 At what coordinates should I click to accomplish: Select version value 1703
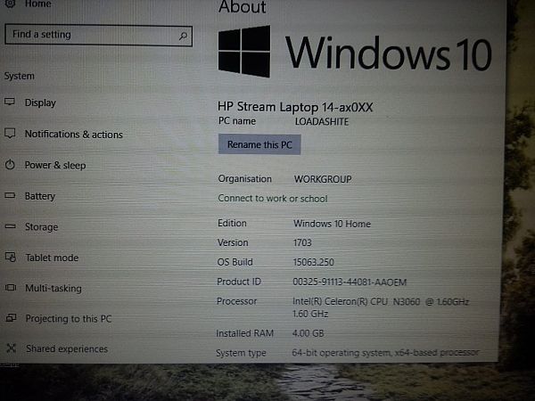coord(302,242)
